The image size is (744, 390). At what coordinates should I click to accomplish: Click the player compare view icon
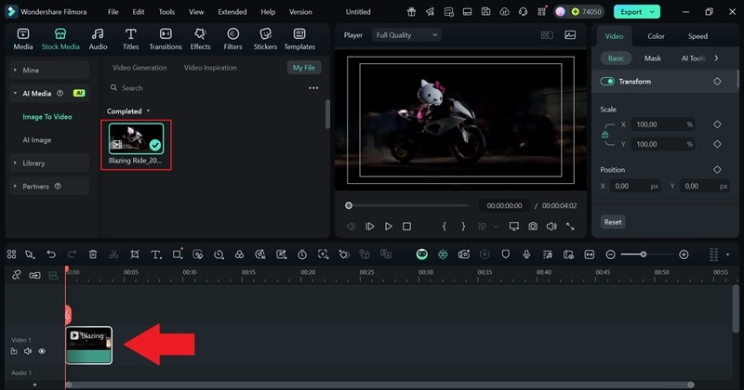[x=547, y=35]
